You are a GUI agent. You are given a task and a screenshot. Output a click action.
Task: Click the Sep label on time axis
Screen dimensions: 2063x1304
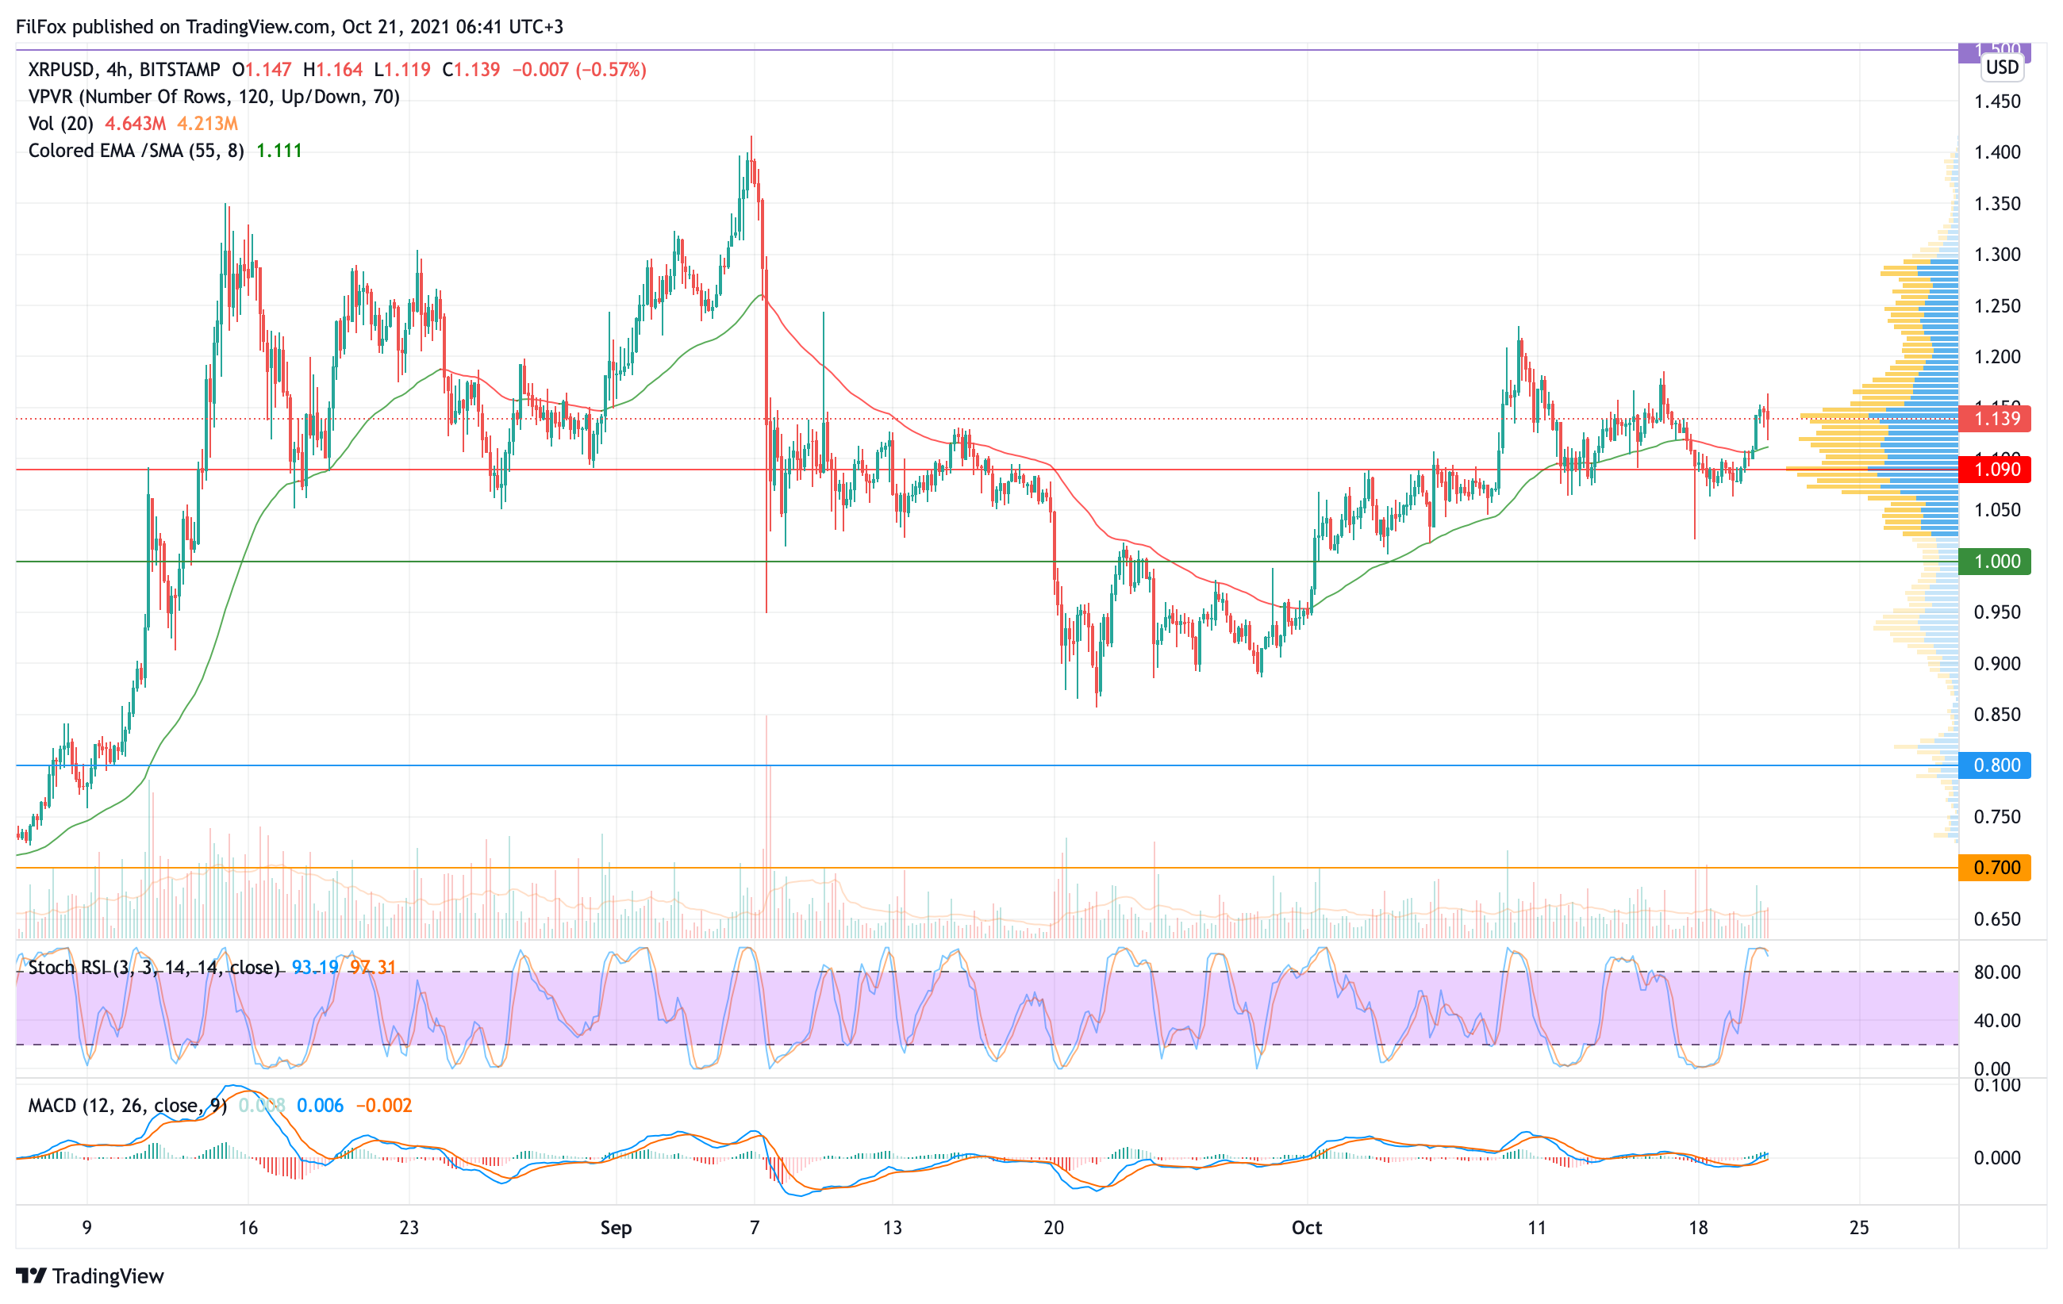click(x=616, y=1228)
